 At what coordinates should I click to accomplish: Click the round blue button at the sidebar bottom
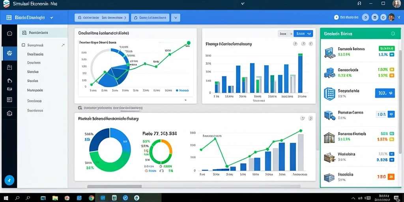coord(9,180)
